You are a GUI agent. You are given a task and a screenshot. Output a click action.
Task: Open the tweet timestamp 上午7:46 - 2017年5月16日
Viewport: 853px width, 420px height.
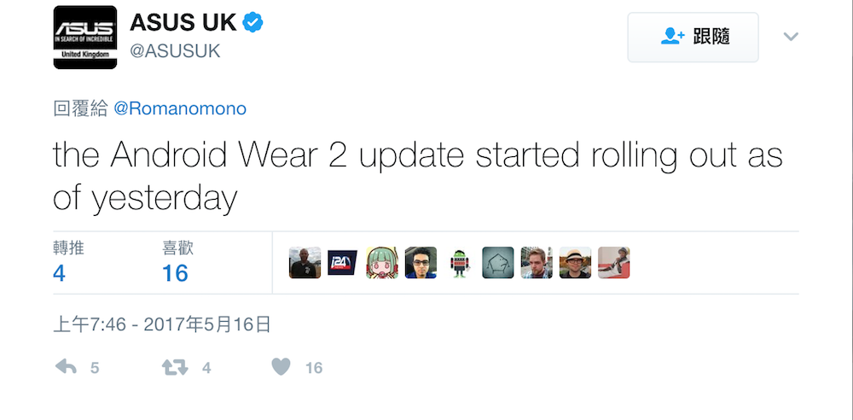(x=162, y=324)
